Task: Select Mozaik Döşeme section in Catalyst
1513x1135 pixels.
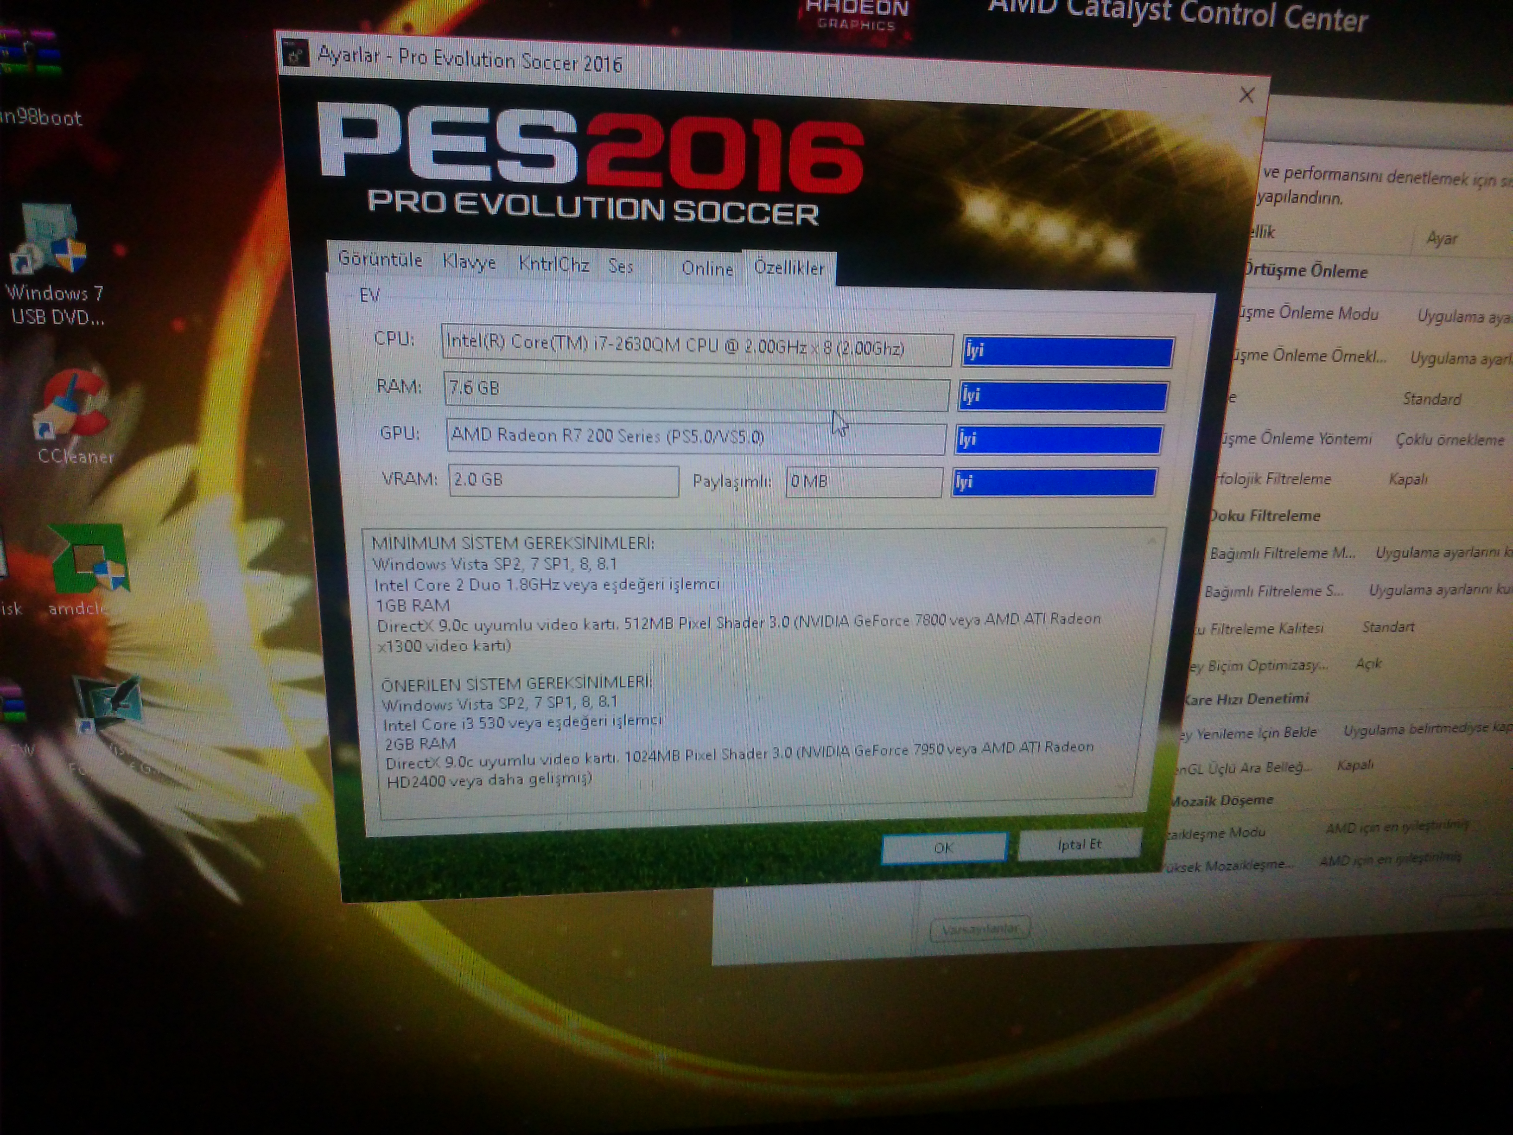Action: (1221, 800)
